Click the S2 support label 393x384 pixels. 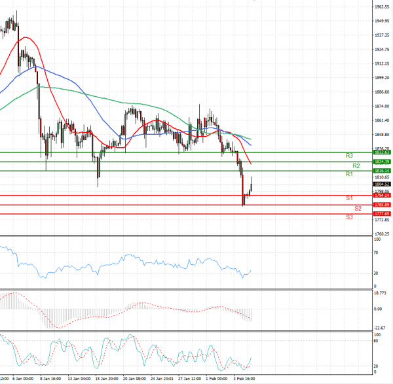pyautogui.click(x=358, y=209)
